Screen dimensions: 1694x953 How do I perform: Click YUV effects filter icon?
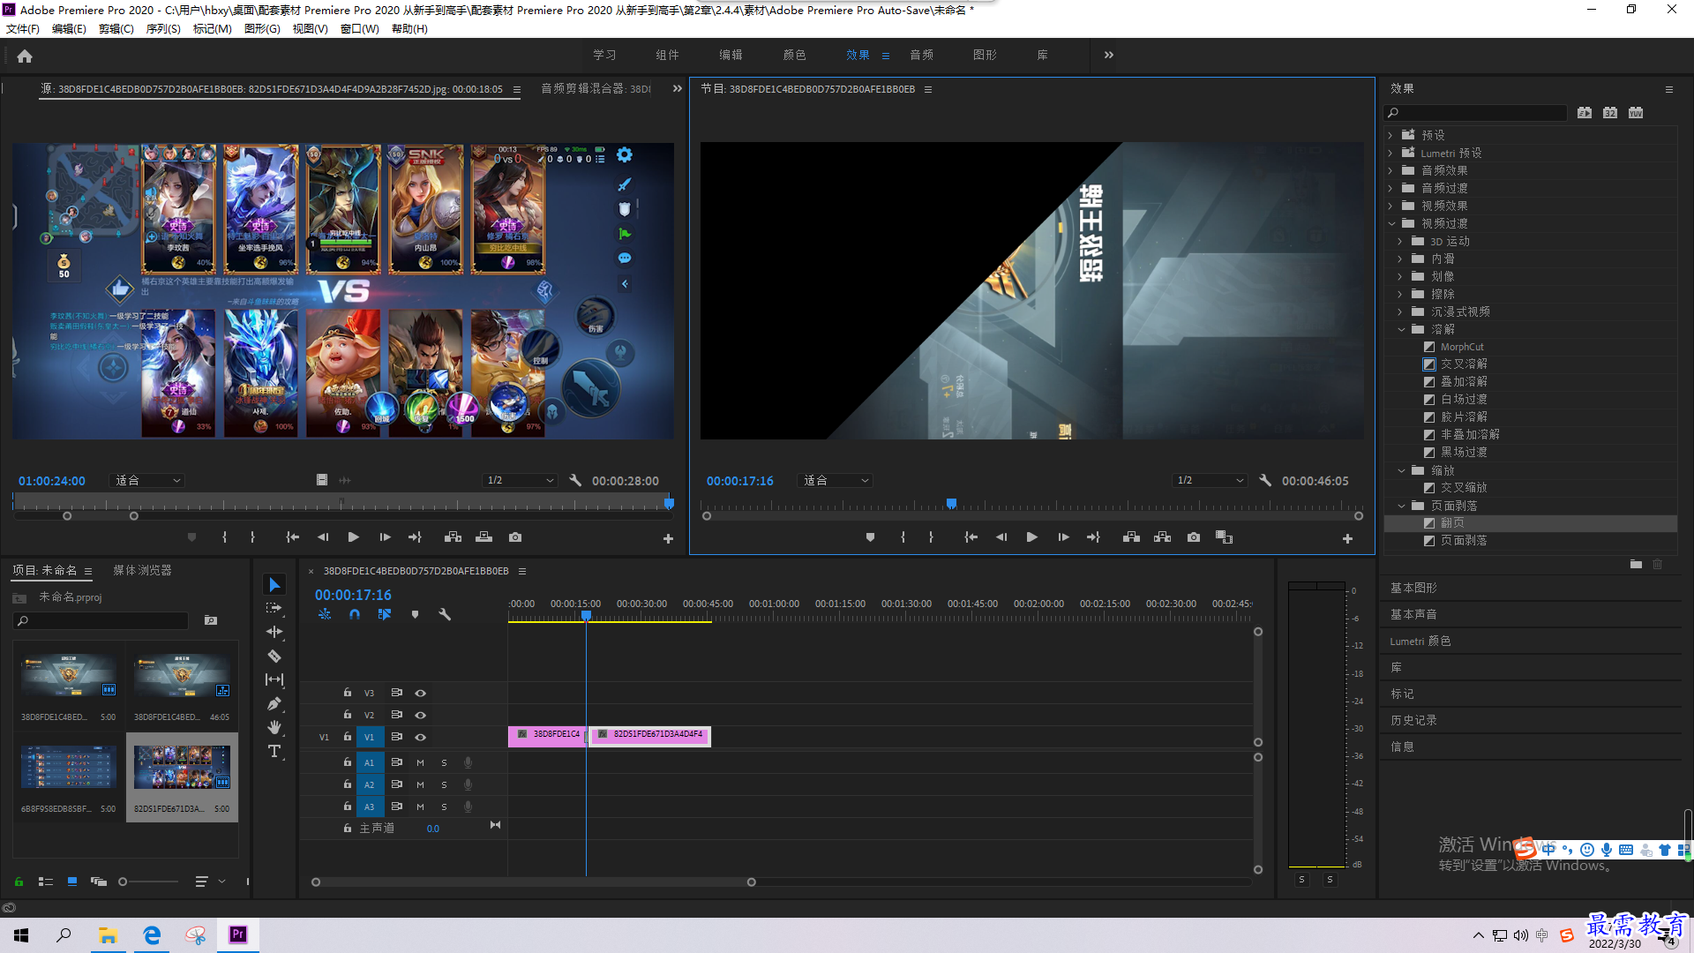pyautogui.click(x=1636, y=113)
